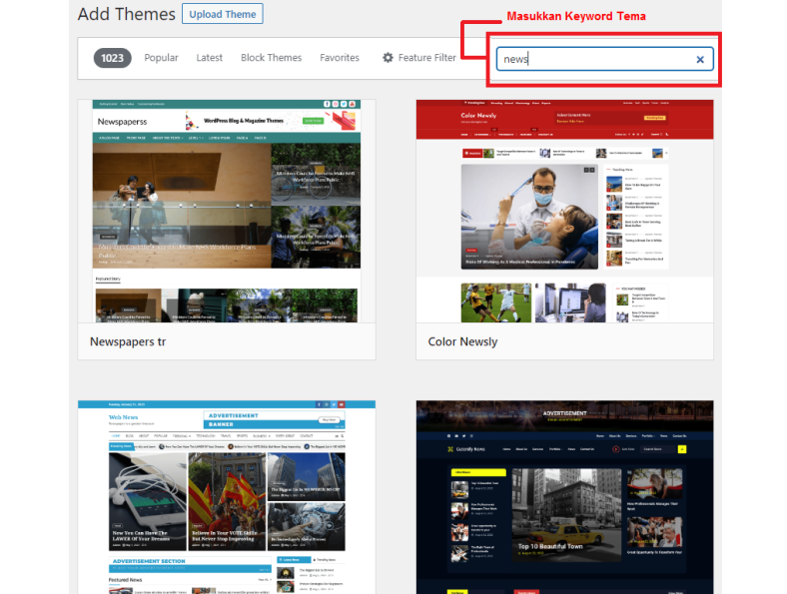
Task: Open the Color Newsly theme preview thumbnail
Action: click(x=564, y=212)
